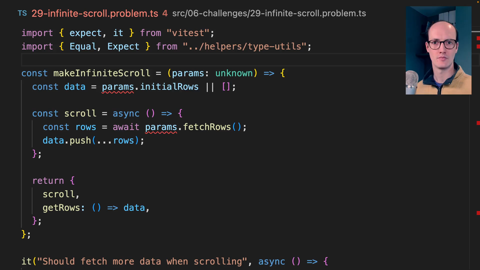Viewport: 480px width, 270px height.
Task: Click the TS file icon in the tab
Action: (x=22, y=13)
